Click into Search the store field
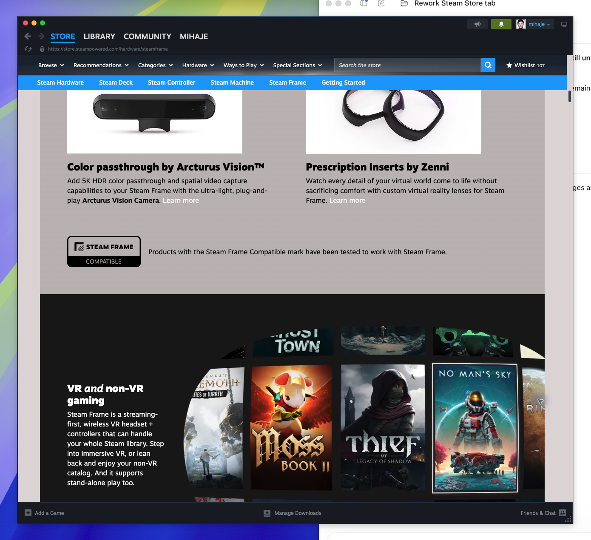The height and width of the screenshot is (540, 591). coord(407,65)
